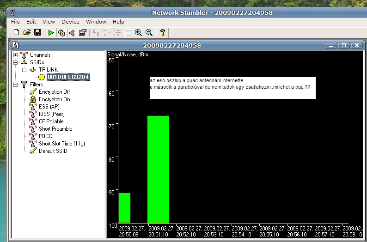Click the Encryption Off key icon
Screen dimensions: 367x242
pyautogui.click(x=33, y=92)
